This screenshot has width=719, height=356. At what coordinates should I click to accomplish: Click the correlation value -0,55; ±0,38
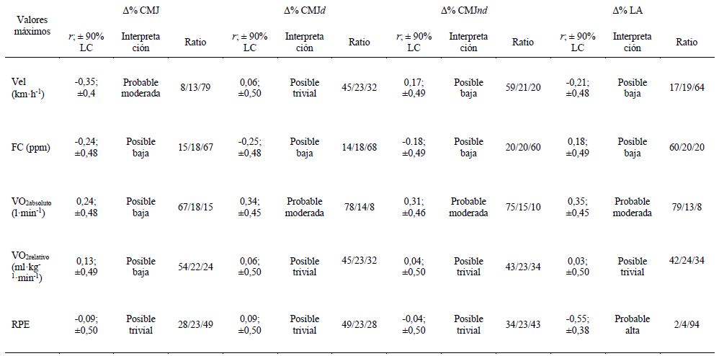point(576,324)
